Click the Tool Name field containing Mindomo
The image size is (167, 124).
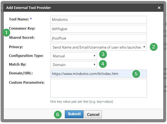(x=99, y=20)
